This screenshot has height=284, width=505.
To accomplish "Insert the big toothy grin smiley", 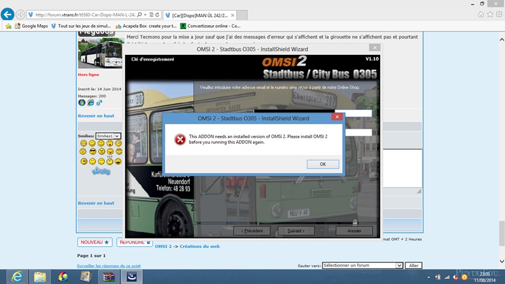I will click(83, 143).
